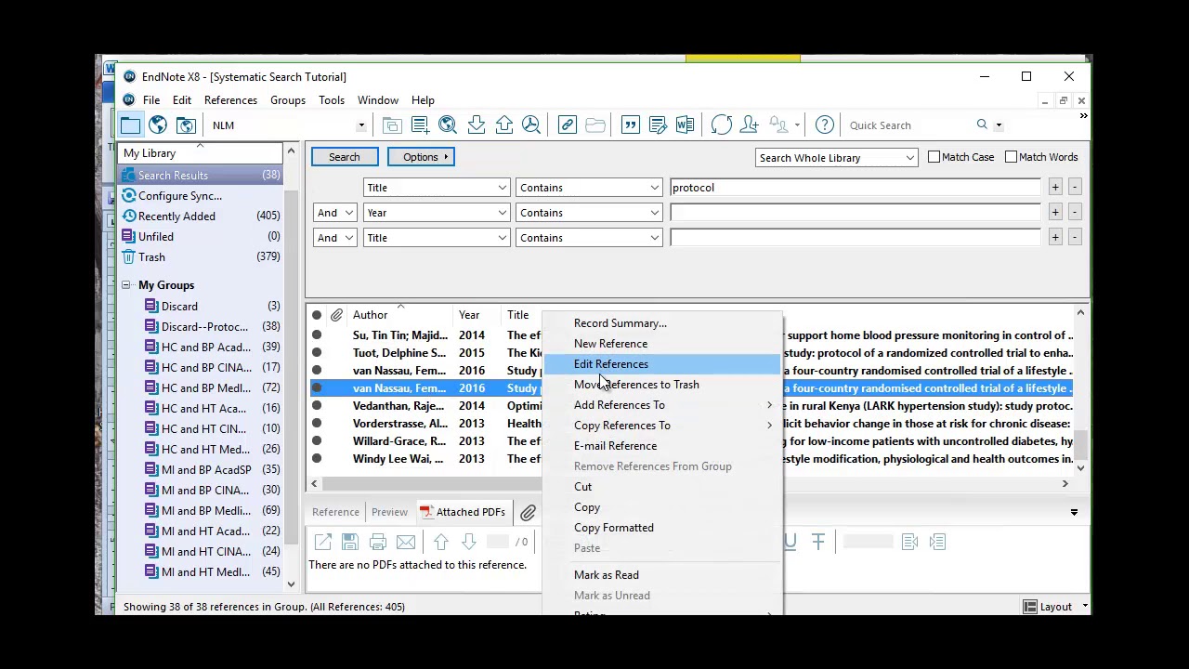The width and height of the screenshot is (1189, 669).
Task: Toggle read status dot for Tuot, Delphine row
Action: 317,353
